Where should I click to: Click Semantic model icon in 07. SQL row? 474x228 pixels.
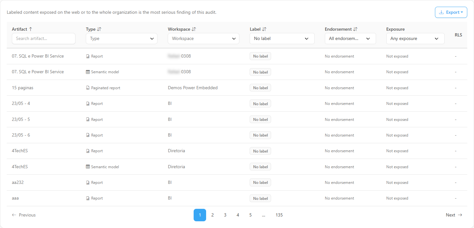point(88,72)
